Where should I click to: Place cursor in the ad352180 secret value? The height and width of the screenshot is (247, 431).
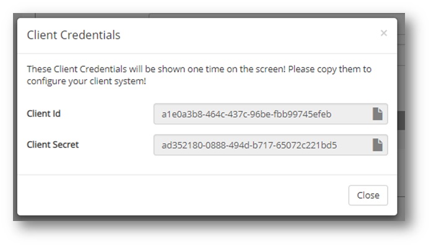tap(249, 145)
